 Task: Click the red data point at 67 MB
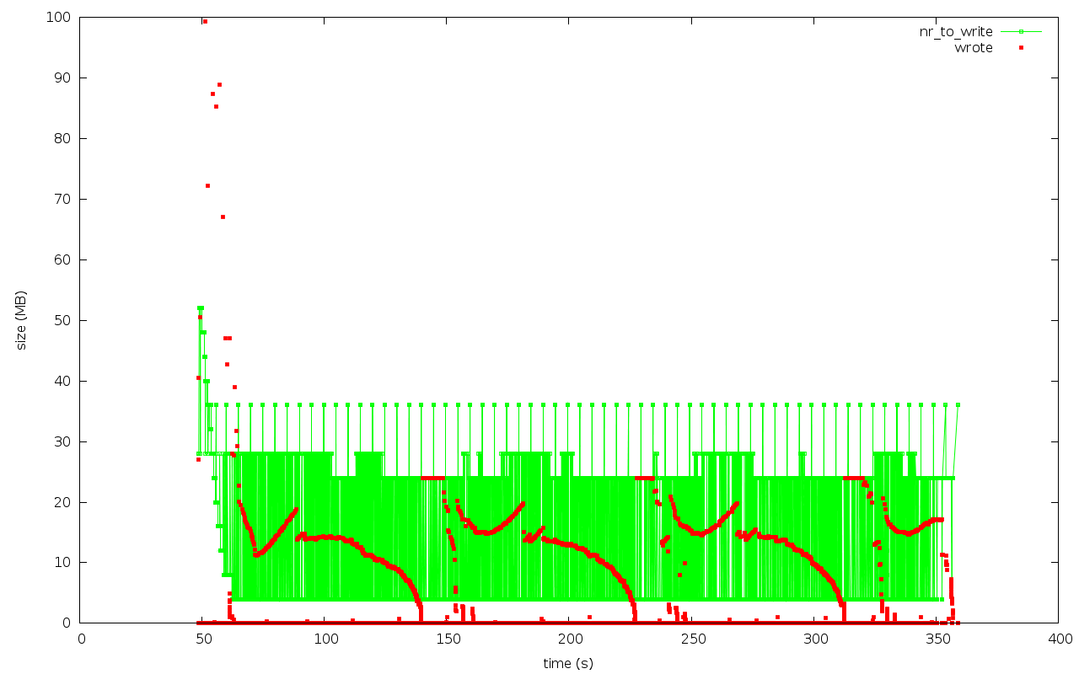point(223,217)
